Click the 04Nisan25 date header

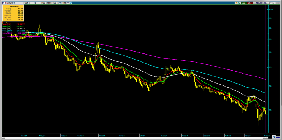tap(14, 6)
